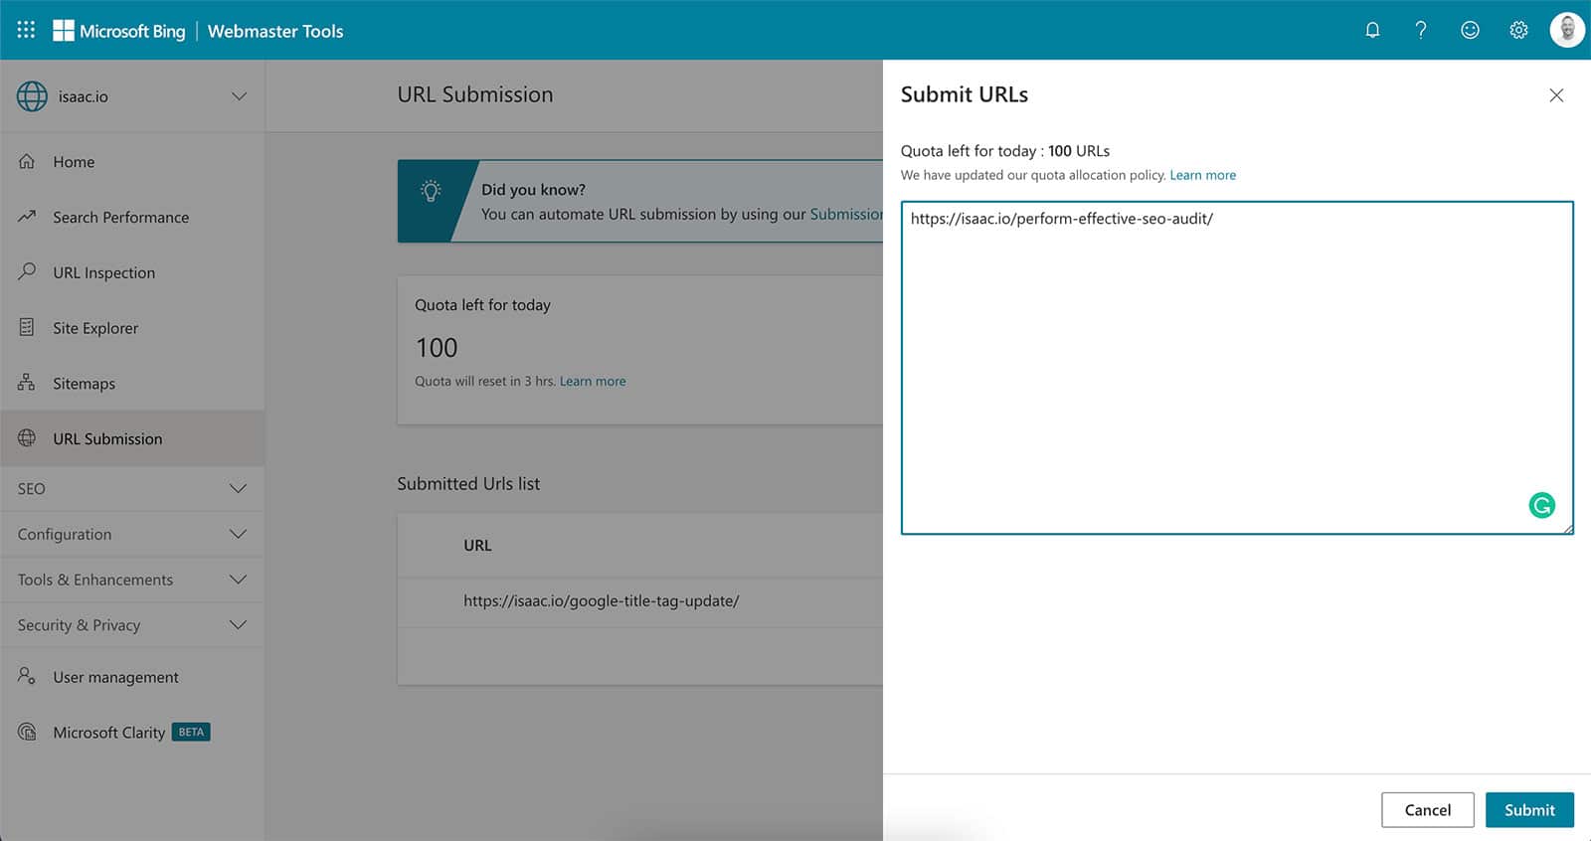Image resolution: width=1591 pixels, height=841 pixels.
Task: Select URL Submission in sidebar
Action: pyautogui.click(x=132, y=438)
